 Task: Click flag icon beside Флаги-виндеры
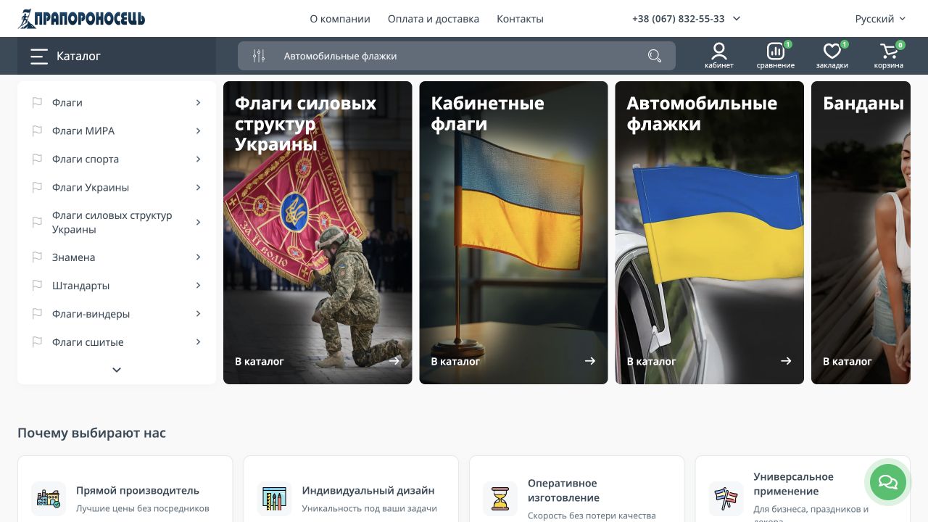pyautogui.click(x=37, y=314)
